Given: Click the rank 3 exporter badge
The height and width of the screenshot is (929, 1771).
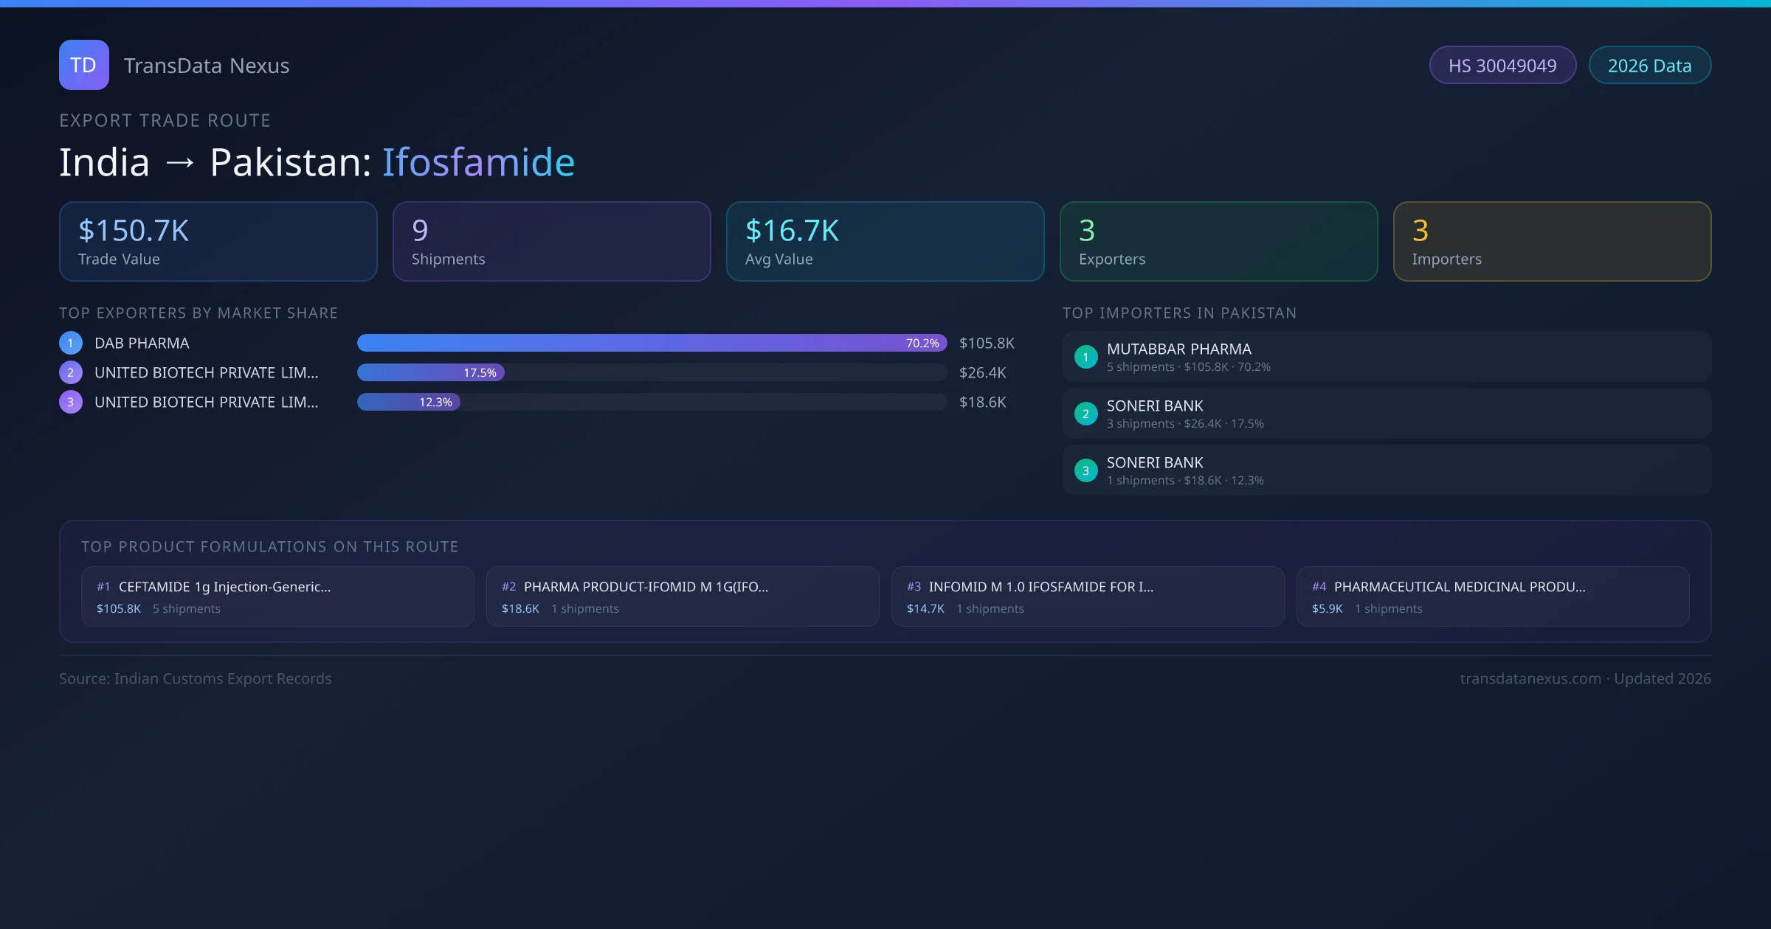Looking at the screenshot, I should click(71, 402).
